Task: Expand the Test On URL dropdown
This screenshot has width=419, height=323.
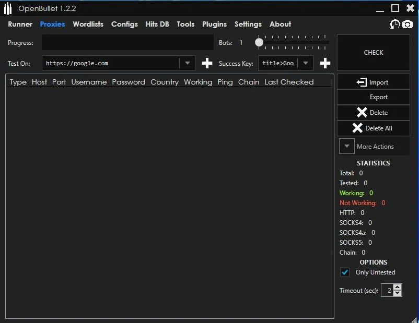Action: click(188, 63)
